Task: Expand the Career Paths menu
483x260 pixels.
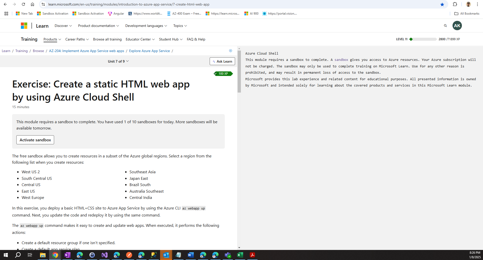Action: click(x=77, y=39)
